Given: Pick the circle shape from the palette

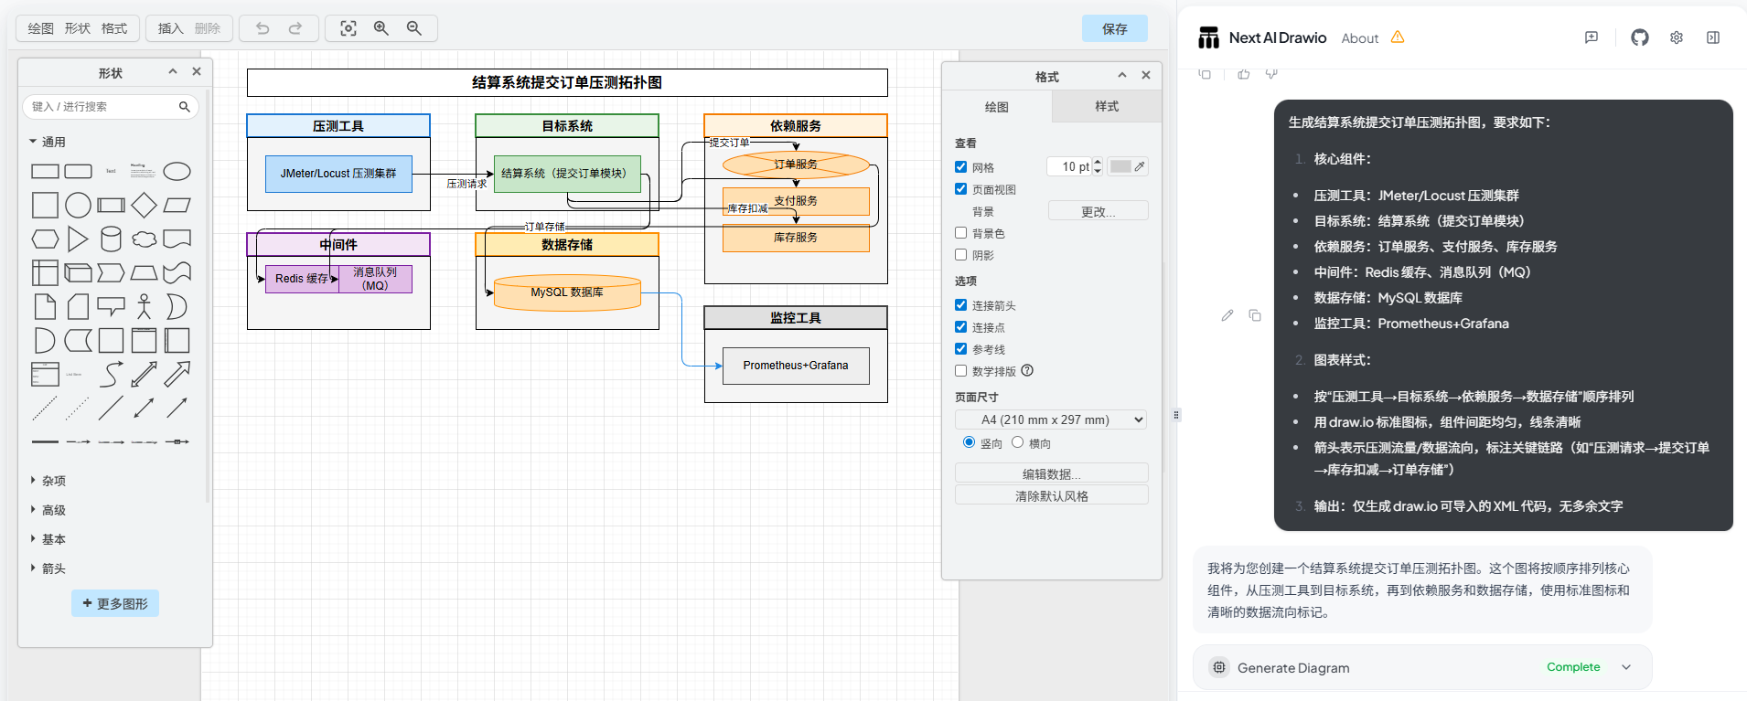Looking at the screenshot, I should click(x=78, y=205).
